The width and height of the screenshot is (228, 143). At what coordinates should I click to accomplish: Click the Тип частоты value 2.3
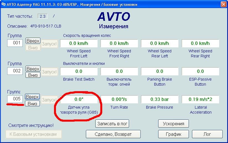[x=43, y=16]
